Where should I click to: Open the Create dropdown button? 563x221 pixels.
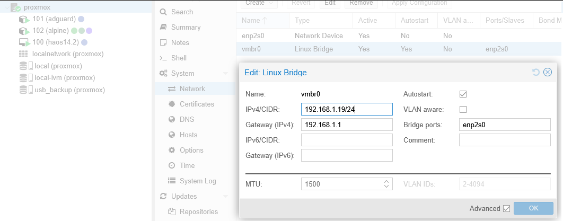coord(259,3)
